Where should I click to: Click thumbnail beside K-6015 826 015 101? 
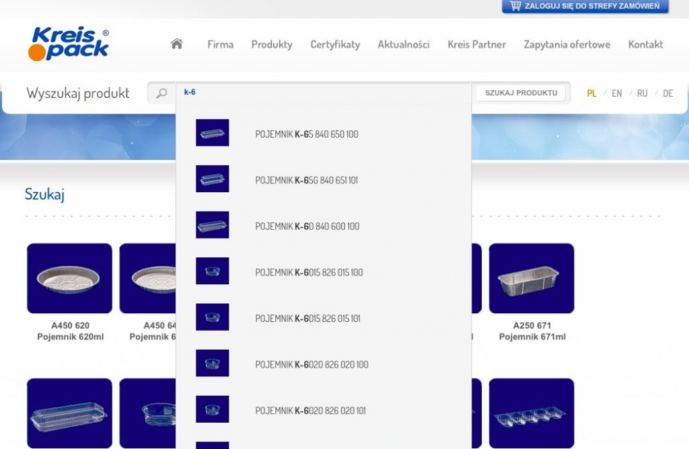pos(212,317)
